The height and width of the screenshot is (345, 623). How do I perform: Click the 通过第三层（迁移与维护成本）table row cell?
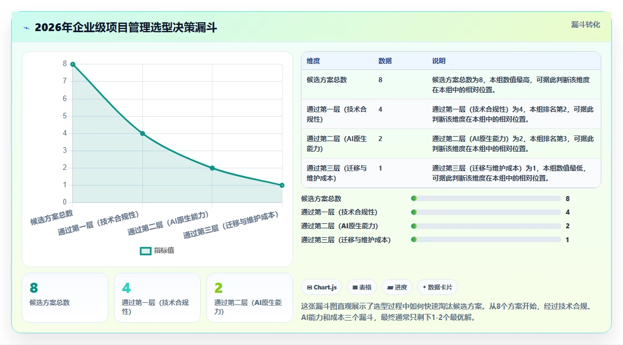coord(337,173)
